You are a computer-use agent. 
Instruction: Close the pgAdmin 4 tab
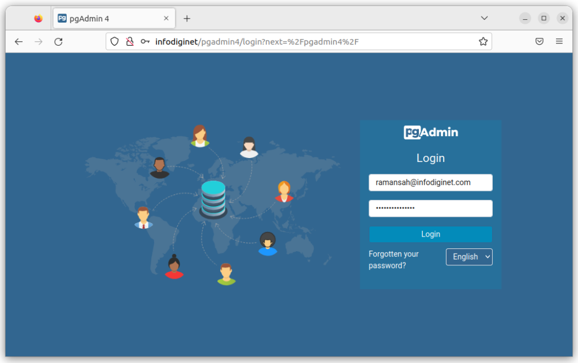tap(167, 18)
